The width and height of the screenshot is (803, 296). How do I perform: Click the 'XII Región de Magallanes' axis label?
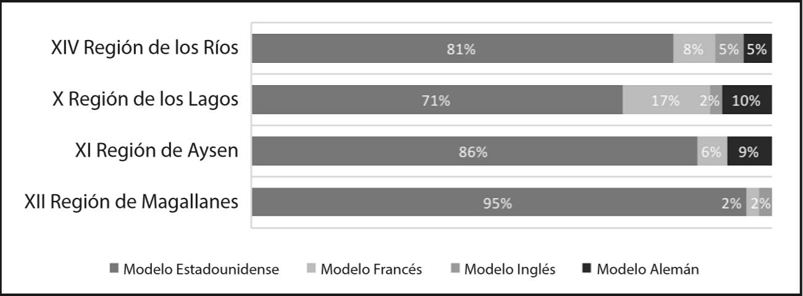click(x=131, y=202)
